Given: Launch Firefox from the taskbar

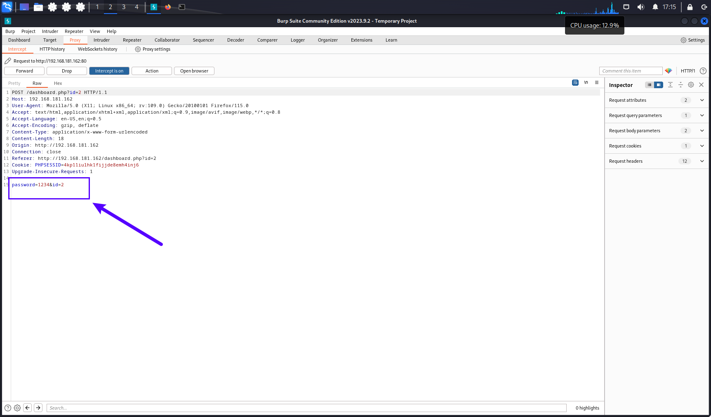Looking at the screenshot, I should tap(168, 7).
